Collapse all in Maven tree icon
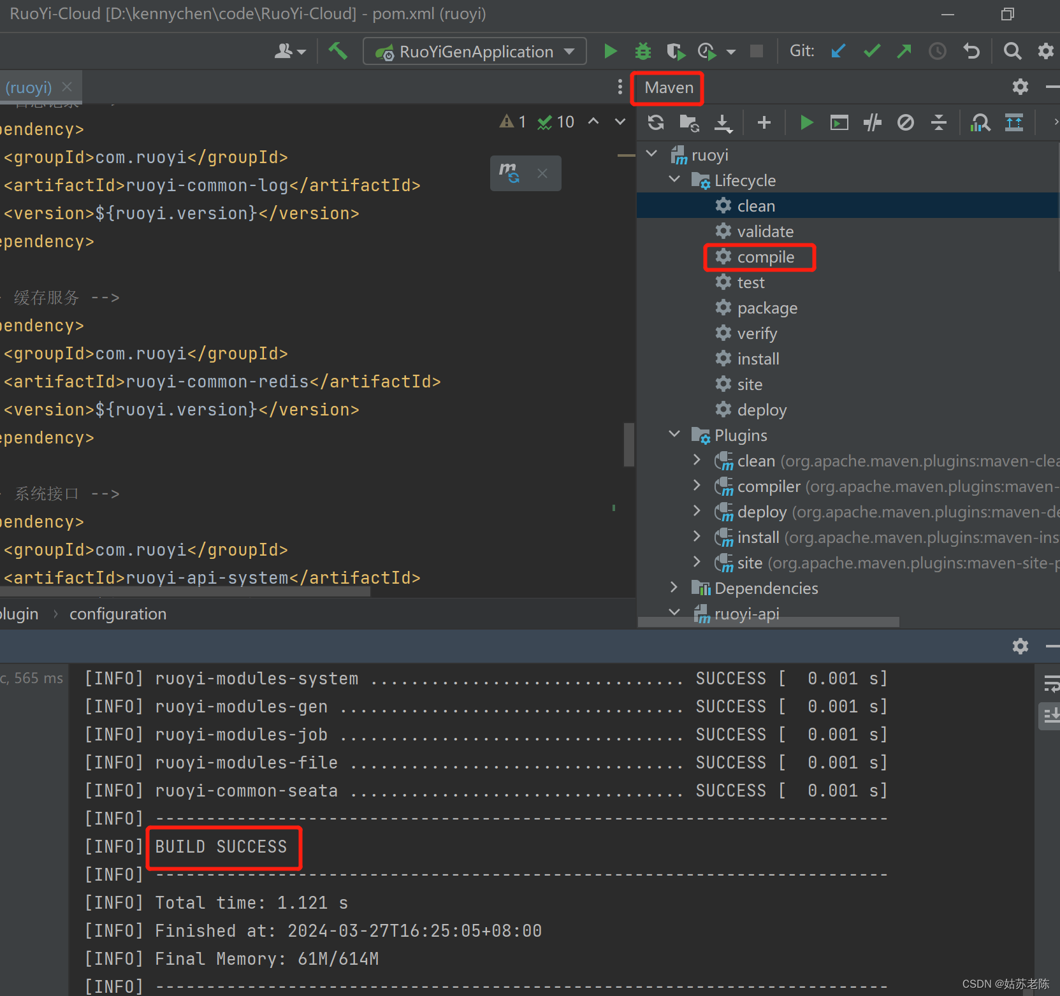This screenshot has width=1060, height=996. [x=939, y=122]
